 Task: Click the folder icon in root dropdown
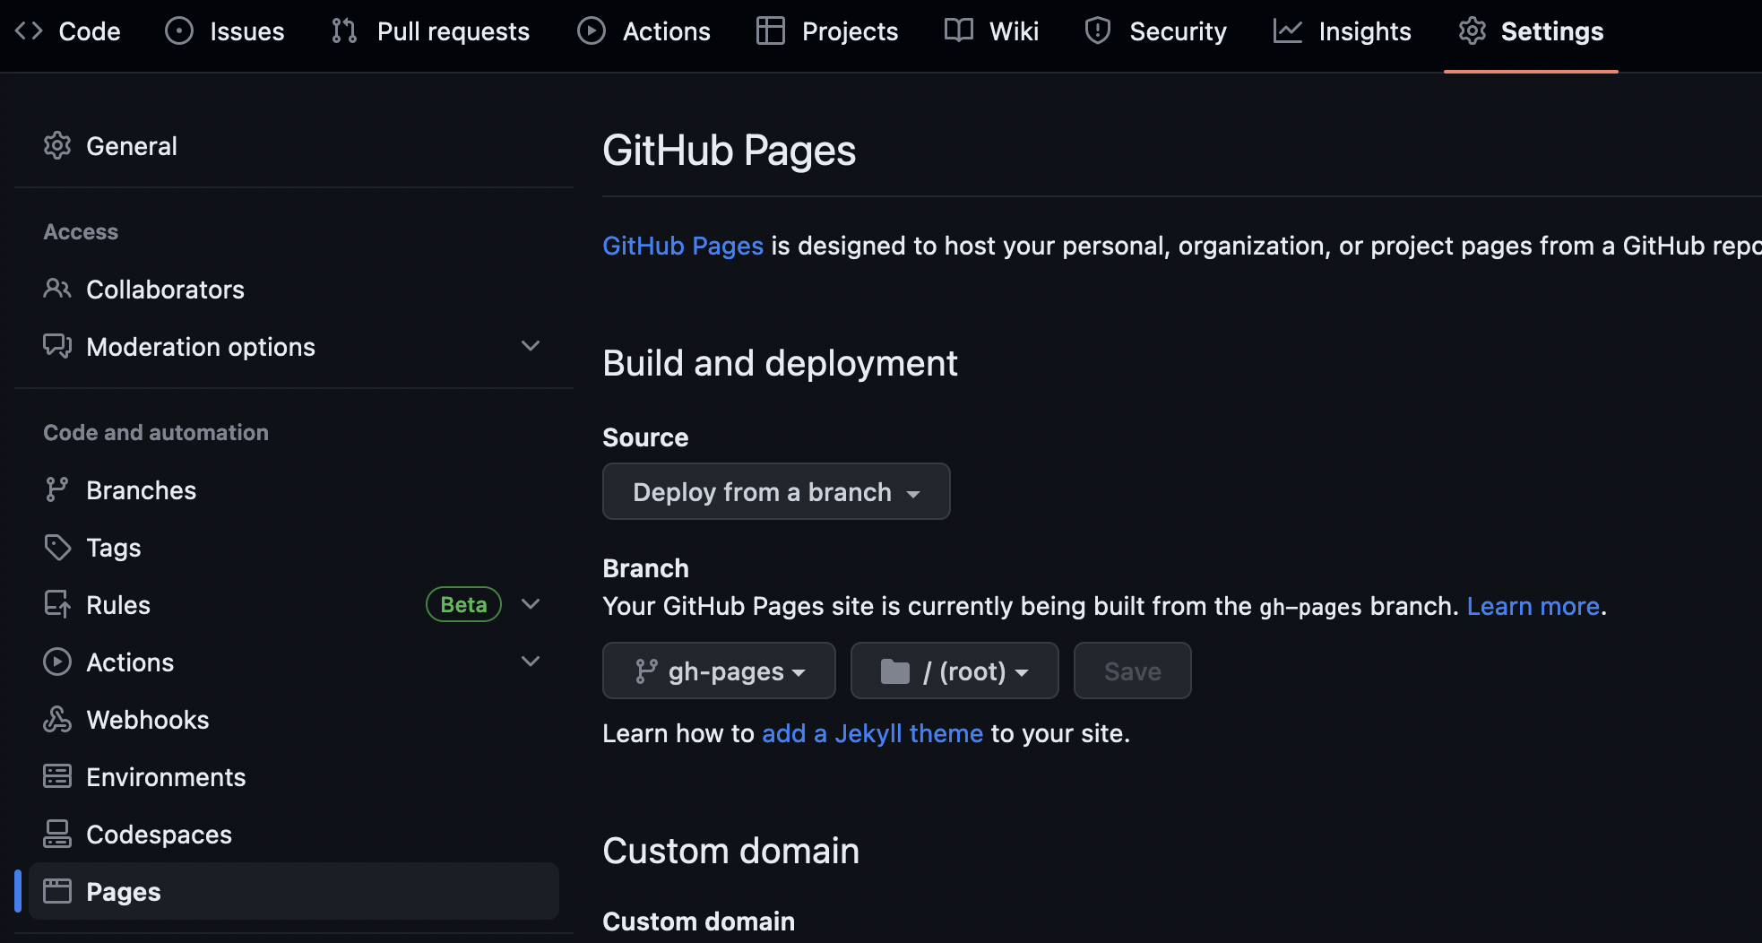[895, 671]
